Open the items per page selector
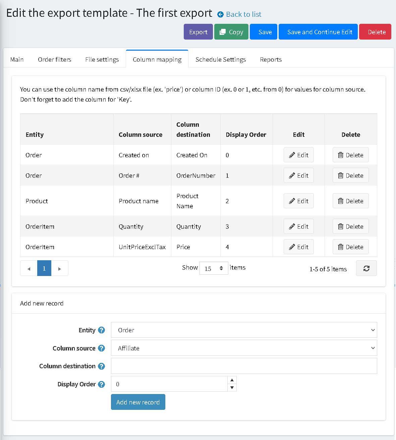Screen dimensions: 396x440 [214, 268]
